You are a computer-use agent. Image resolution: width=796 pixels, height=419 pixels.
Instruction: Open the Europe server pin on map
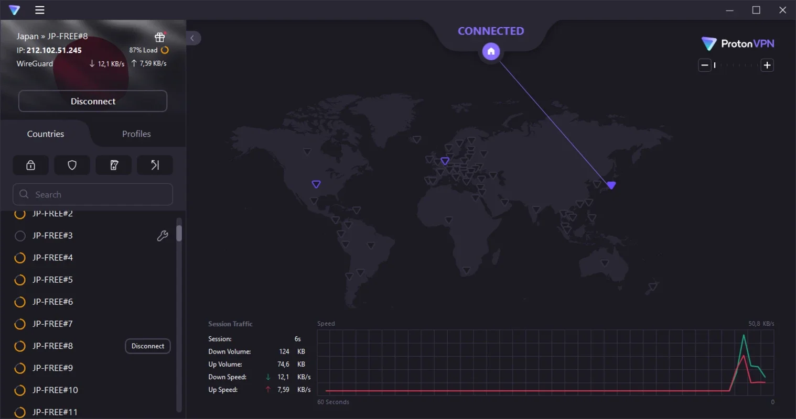[445, 161]
